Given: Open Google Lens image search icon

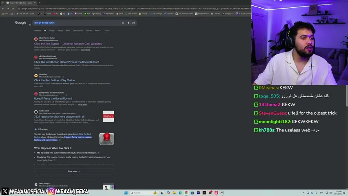Looking at the screenshot, I should tap(133, 23).
